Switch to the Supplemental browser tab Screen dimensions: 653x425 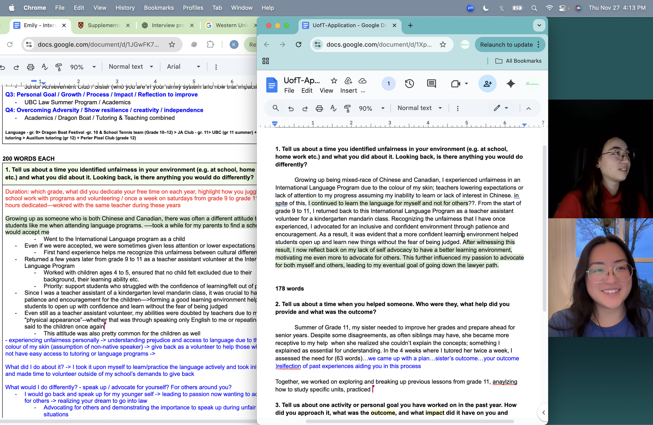pos(104,25)
